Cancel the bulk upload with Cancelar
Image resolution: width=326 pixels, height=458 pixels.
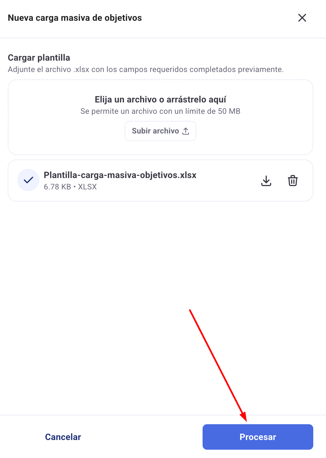(x=63, y=437)
